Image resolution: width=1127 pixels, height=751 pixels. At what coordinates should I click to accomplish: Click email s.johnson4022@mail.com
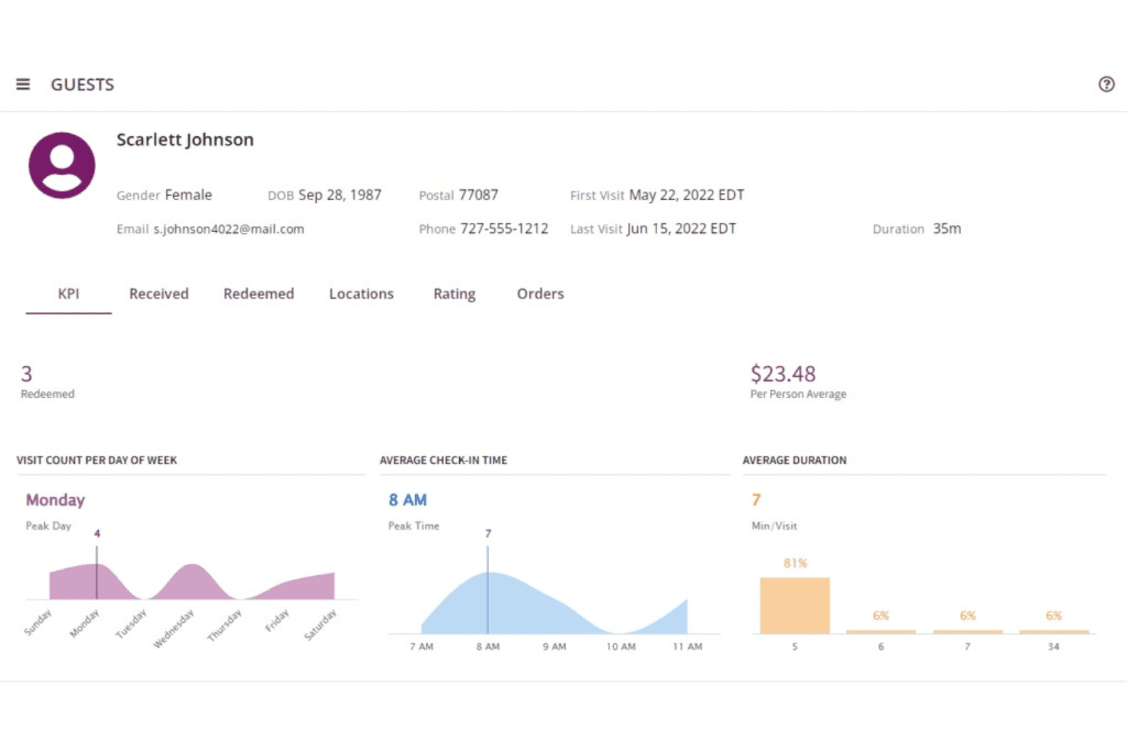coord(228,229)
